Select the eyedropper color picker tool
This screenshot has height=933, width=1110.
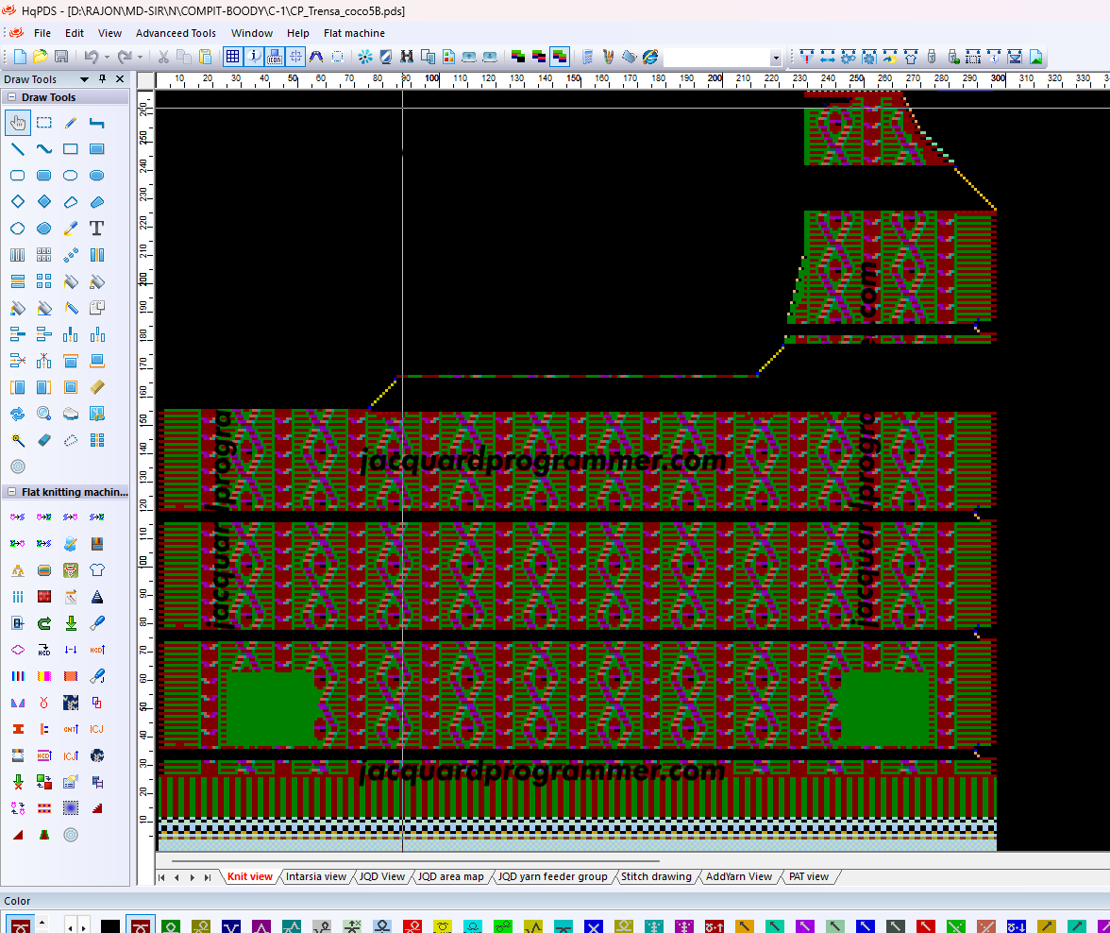(x=70, y=229)
